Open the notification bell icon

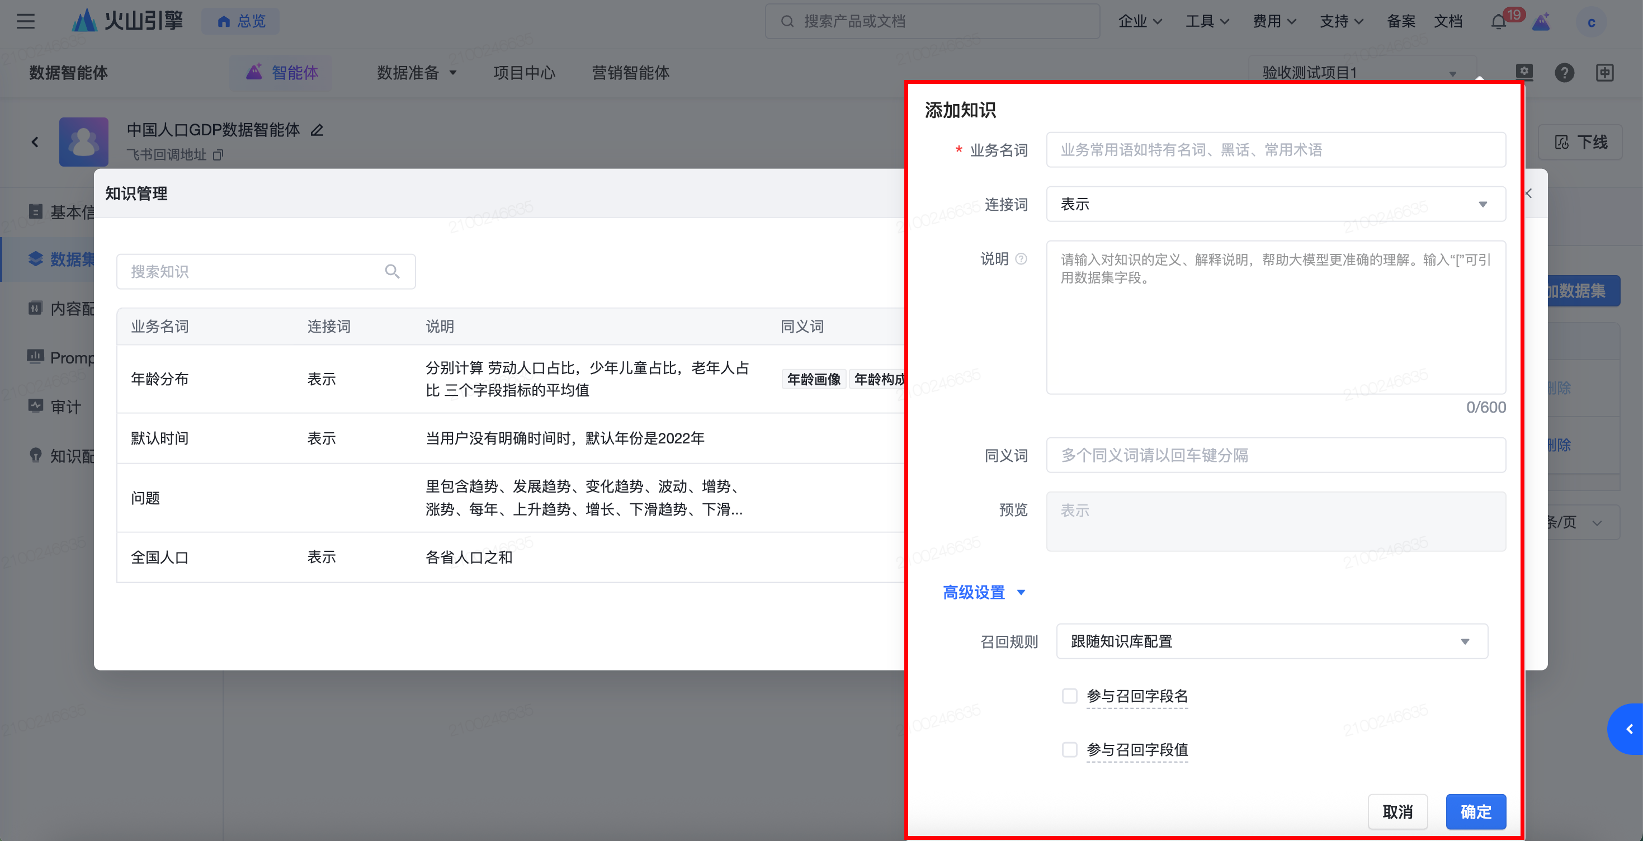[x=1498, y=22]
